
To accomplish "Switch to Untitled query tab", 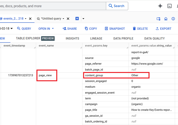I will [51, 18].
